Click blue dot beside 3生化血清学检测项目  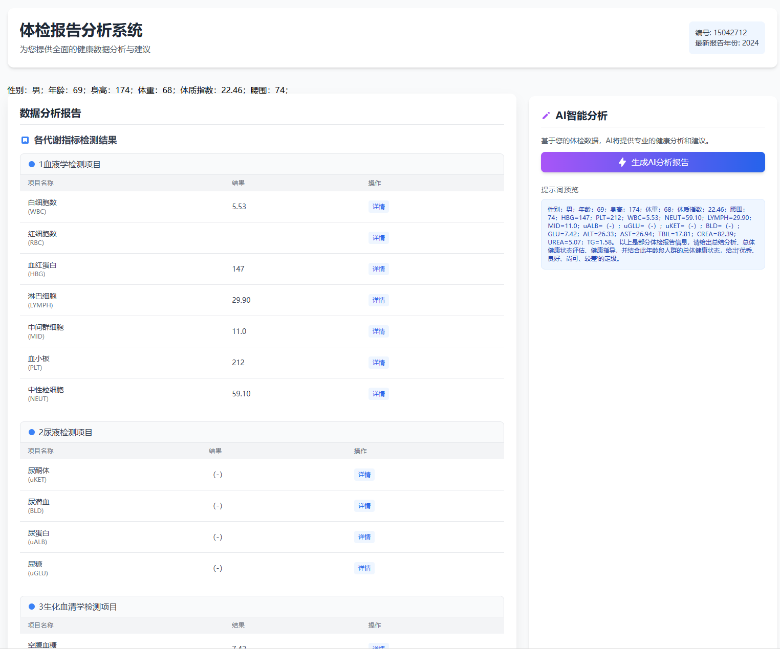click(x=32, y=607)
